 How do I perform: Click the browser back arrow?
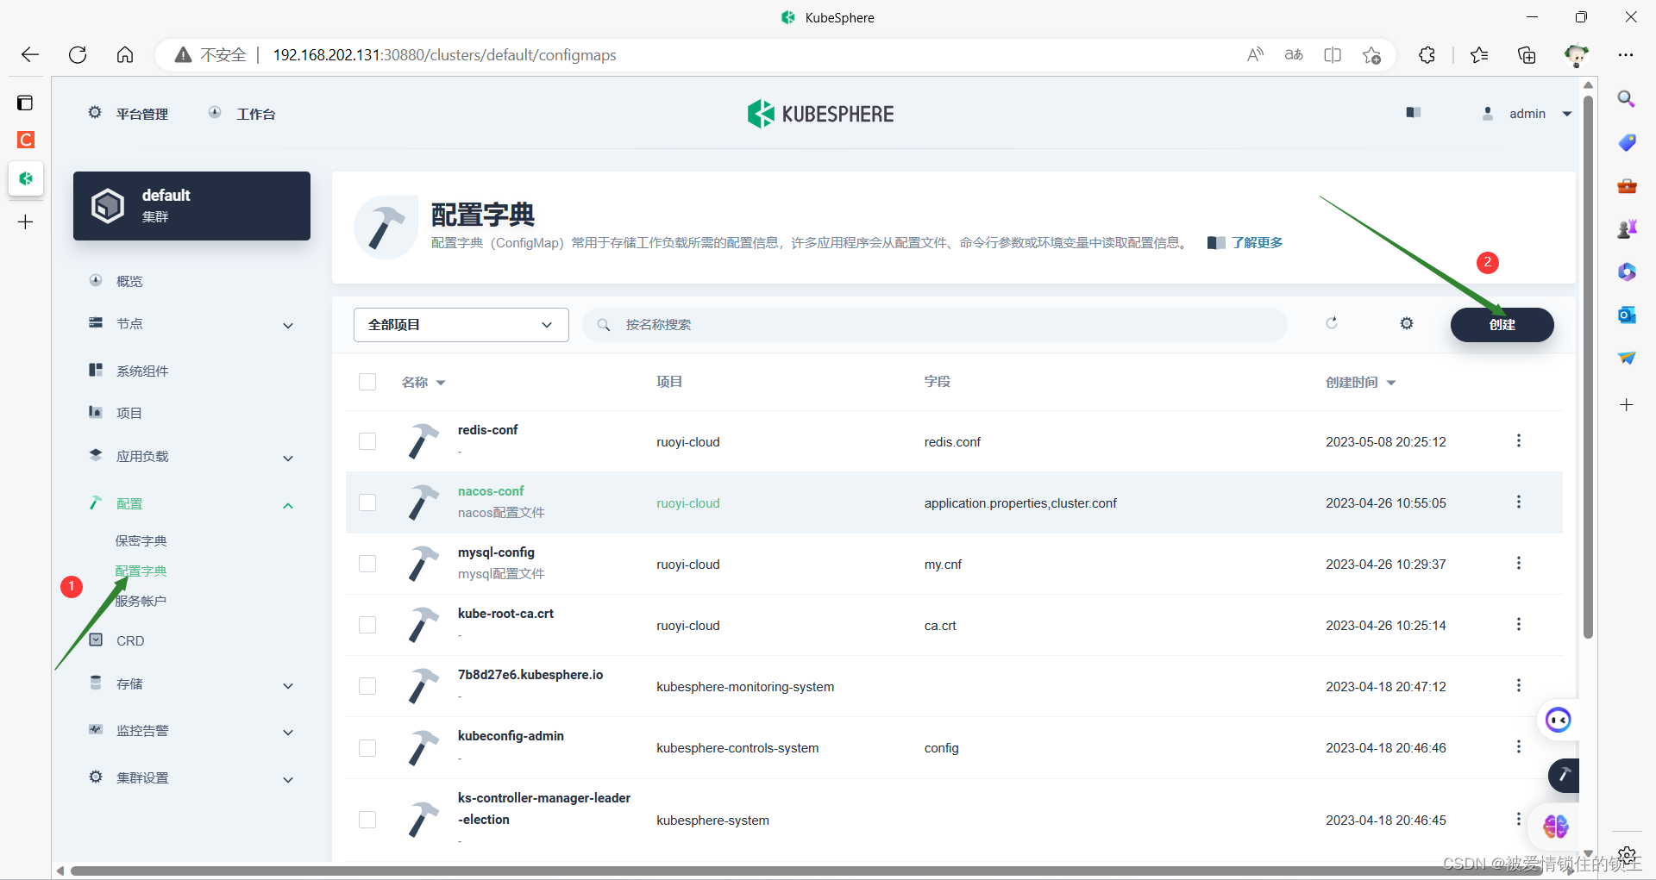click(30, 55)
